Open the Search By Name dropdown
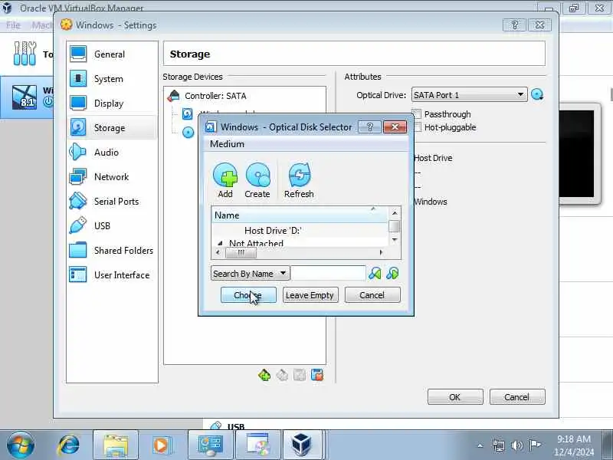This screenshot has width=613, height=460. click(x=251, y=274)
